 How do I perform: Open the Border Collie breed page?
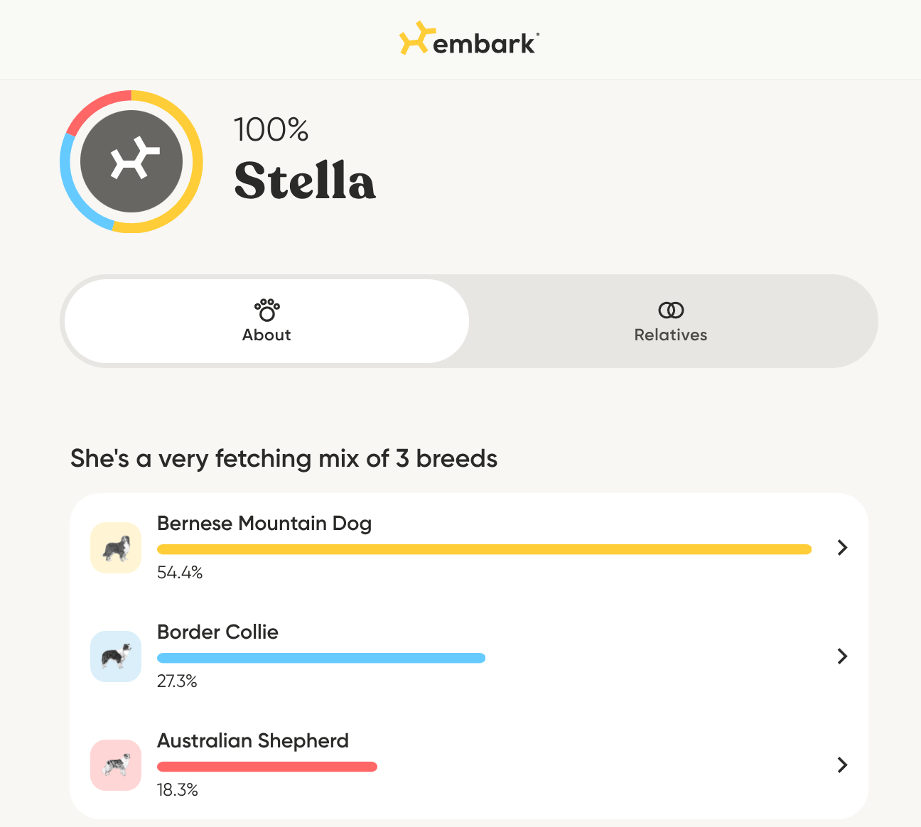[217, 632]
